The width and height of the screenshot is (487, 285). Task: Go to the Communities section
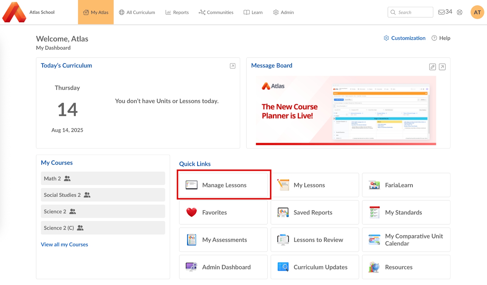coord(216,12)
